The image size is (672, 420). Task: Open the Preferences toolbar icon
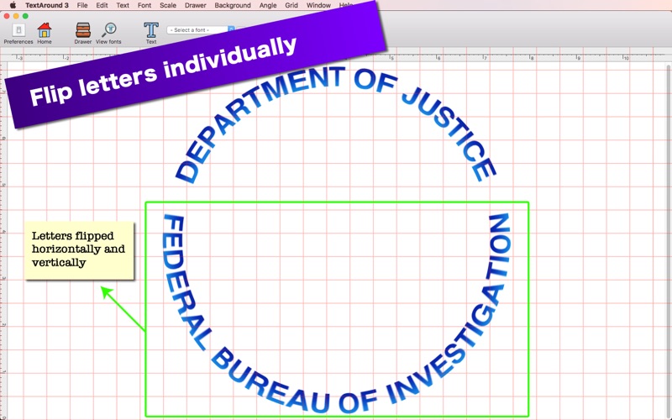[x=18, y=31]
